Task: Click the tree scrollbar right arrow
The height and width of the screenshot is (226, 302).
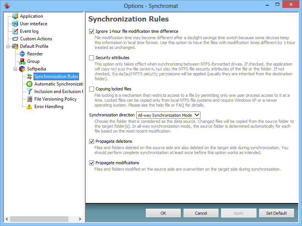Action: tap(80, 219)
